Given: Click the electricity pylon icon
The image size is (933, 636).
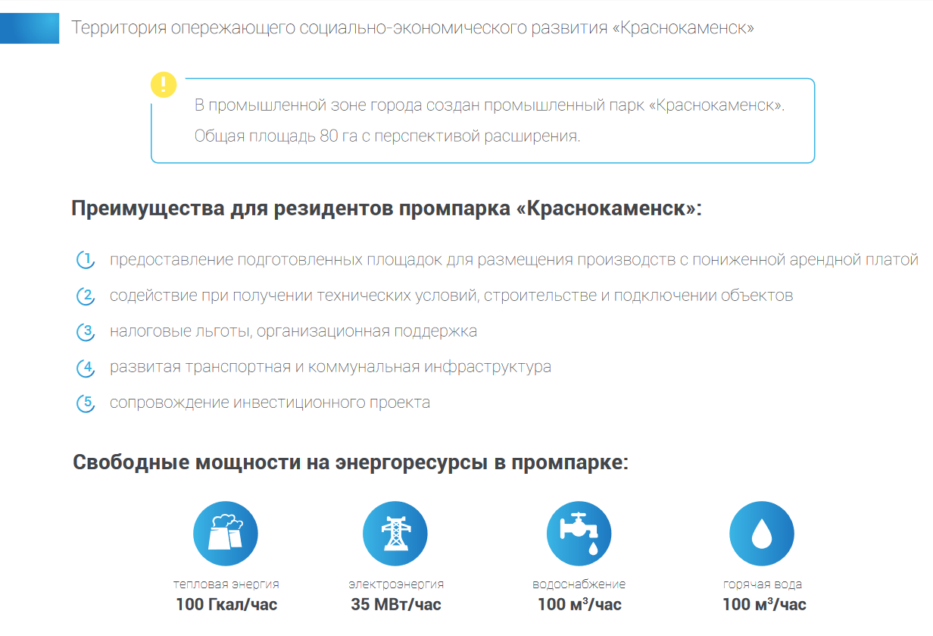Looking at the screenshot, I should tap(395, 534).
